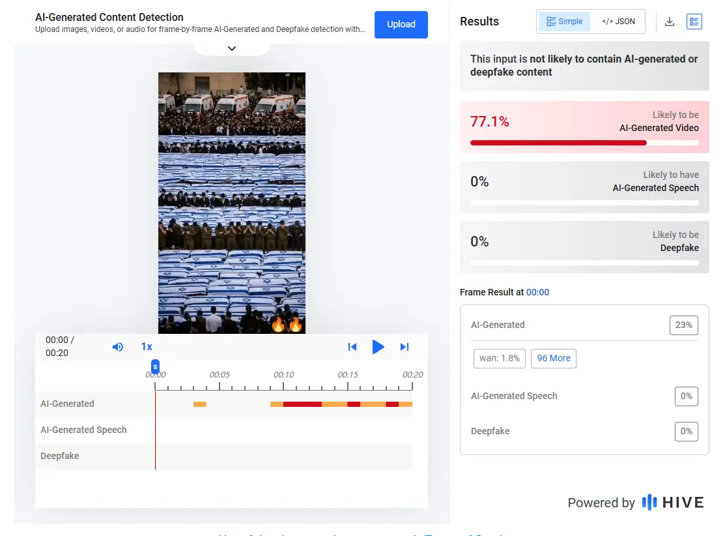The height and width of the screenshot is (536, 725).
Task: Click the first orange AI-Generated timeline segment
Action: coord(199,404)
